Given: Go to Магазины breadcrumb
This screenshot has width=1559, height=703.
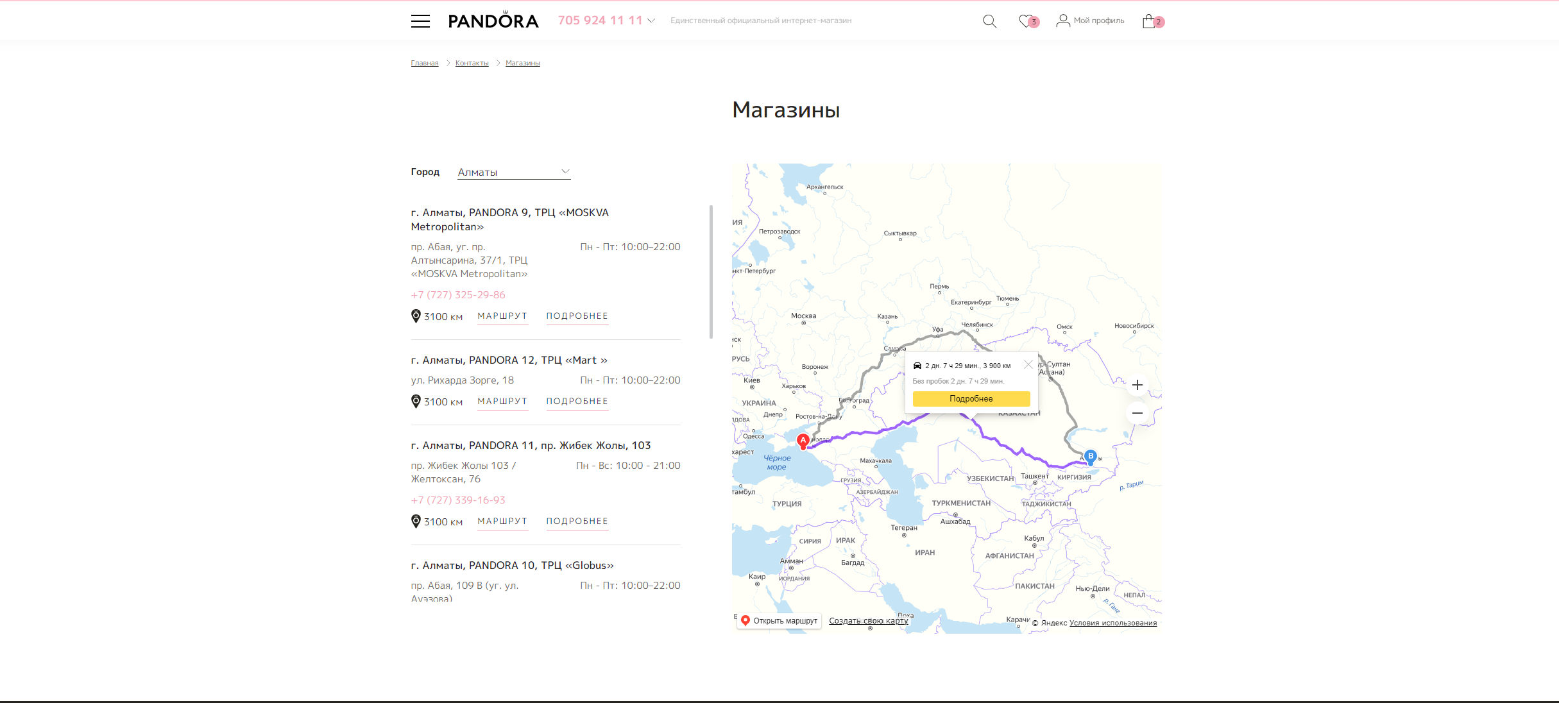Looking at the screenshot, I should coord(523,63).
